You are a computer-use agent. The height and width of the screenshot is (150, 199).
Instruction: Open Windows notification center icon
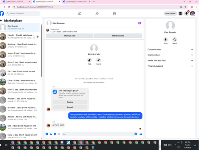[195, 145]
